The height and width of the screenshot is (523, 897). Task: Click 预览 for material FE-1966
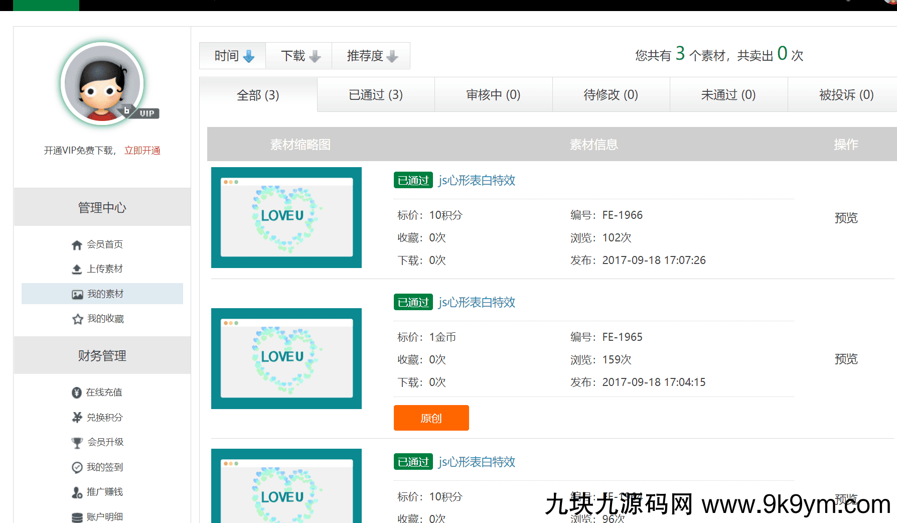pyautogui.click(x=846, y=218)
